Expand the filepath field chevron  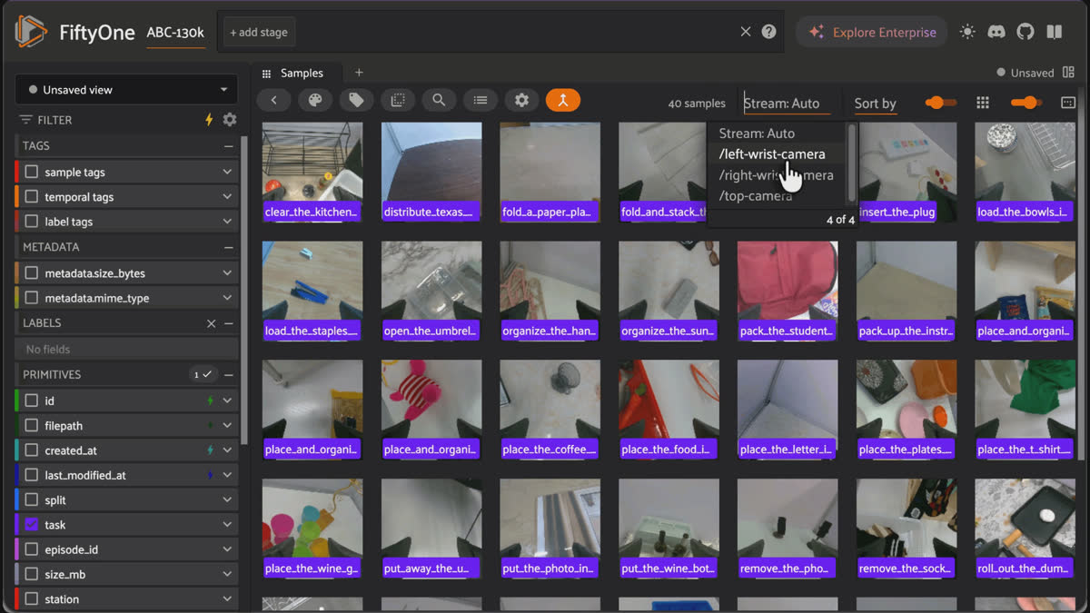tap(227, 425)
